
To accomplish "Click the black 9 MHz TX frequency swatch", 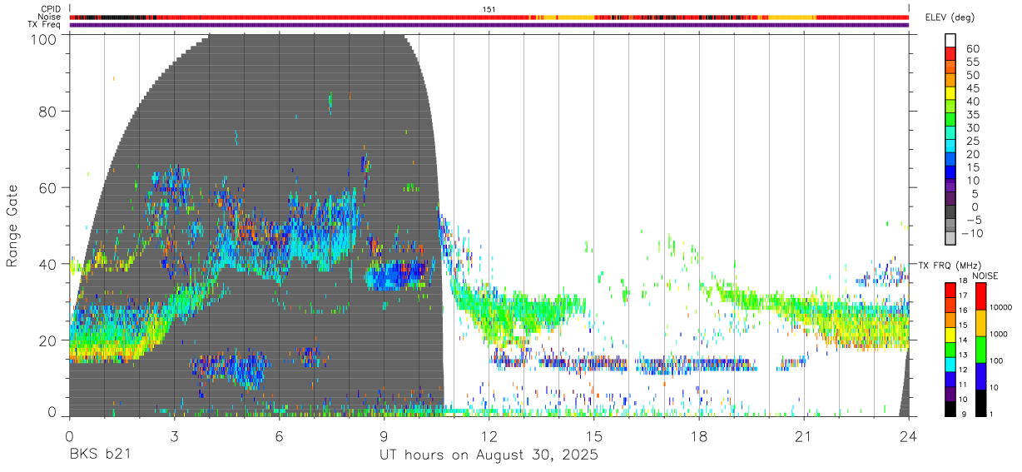I will [950, 408].
